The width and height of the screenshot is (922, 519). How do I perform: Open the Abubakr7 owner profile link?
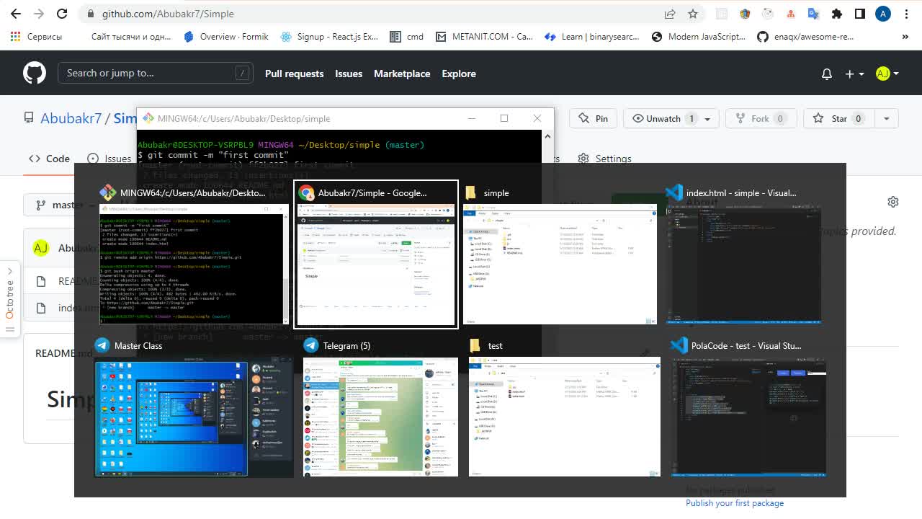[x=71, y=118]
